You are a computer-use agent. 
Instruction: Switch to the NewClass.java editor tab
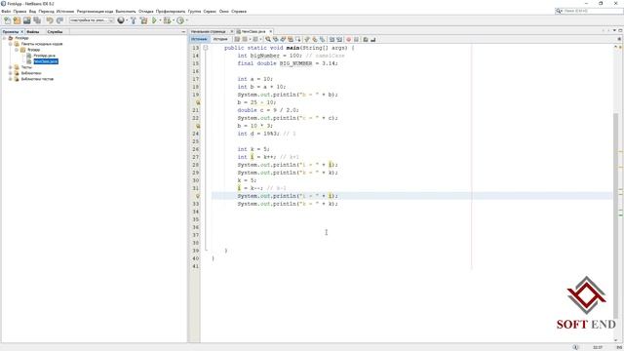click(253, 31)
